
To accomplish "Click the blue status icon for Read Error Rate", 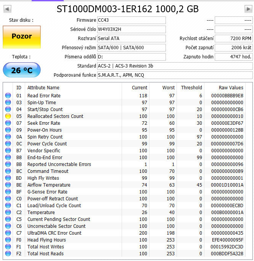I will tap(8, 96).
